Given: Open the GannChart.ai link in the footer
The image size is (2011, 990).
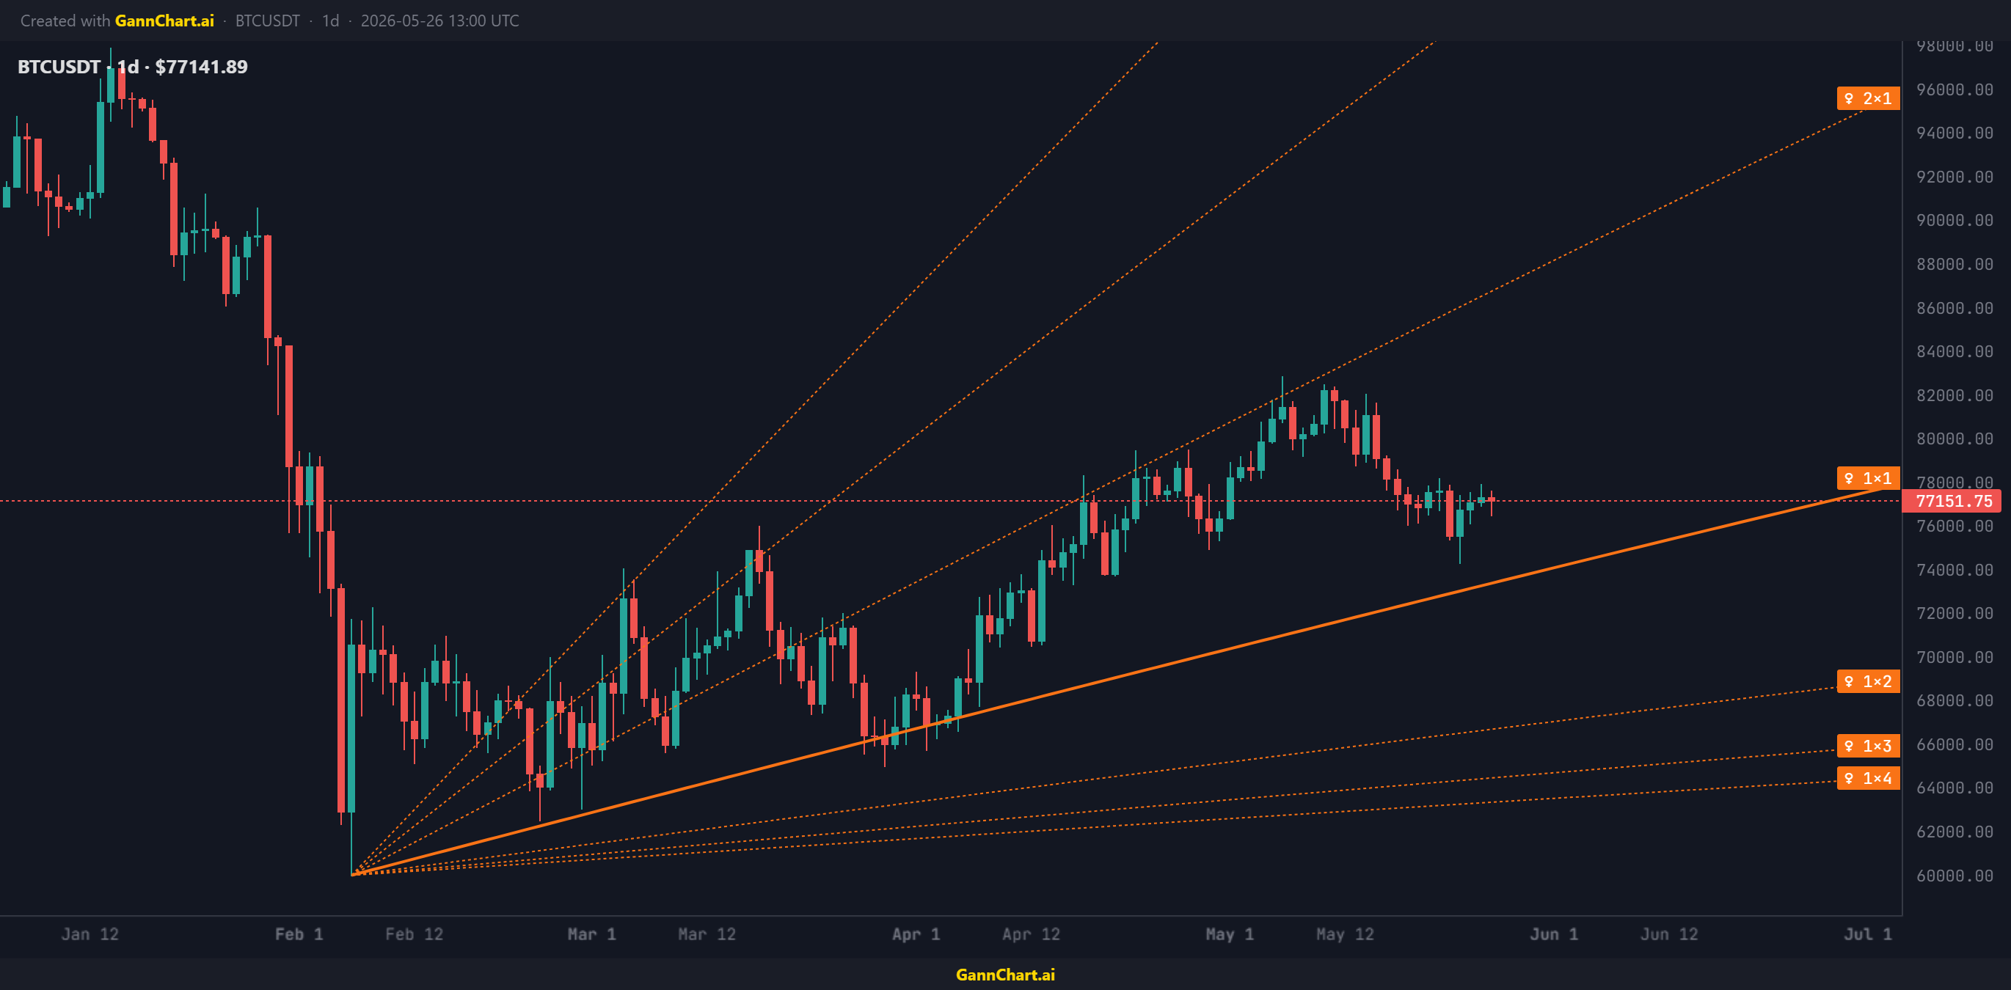Looking at the screenshot, I should click(1005, 975).
